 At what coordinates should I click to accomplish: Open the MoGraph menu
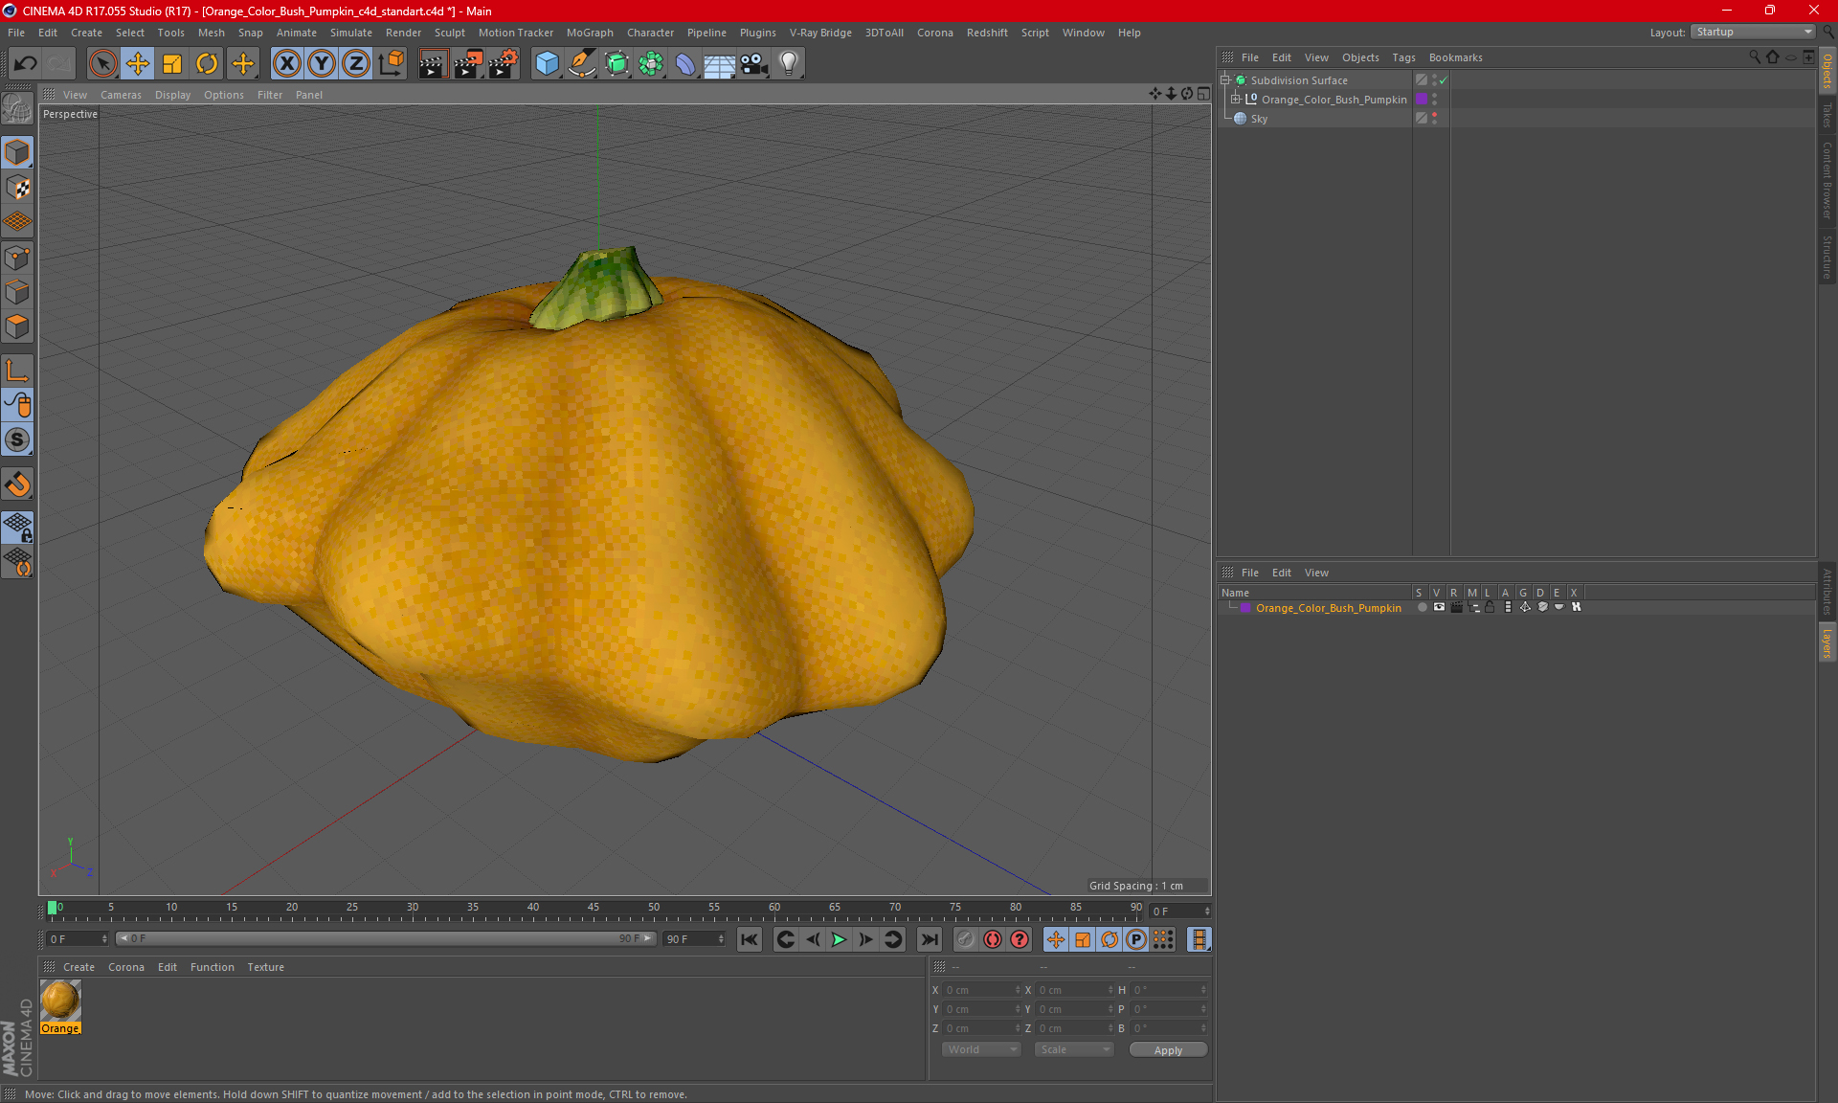pos(590,33)
